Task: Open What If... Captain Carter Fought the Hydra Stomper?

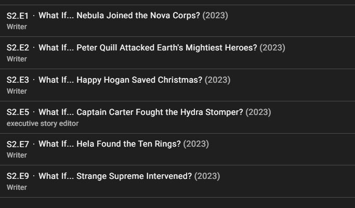Action: click(x=140, y=112)
